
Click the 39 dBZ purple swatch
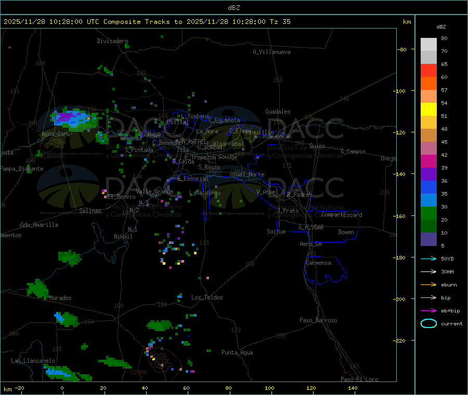click(x=428, y=174)
